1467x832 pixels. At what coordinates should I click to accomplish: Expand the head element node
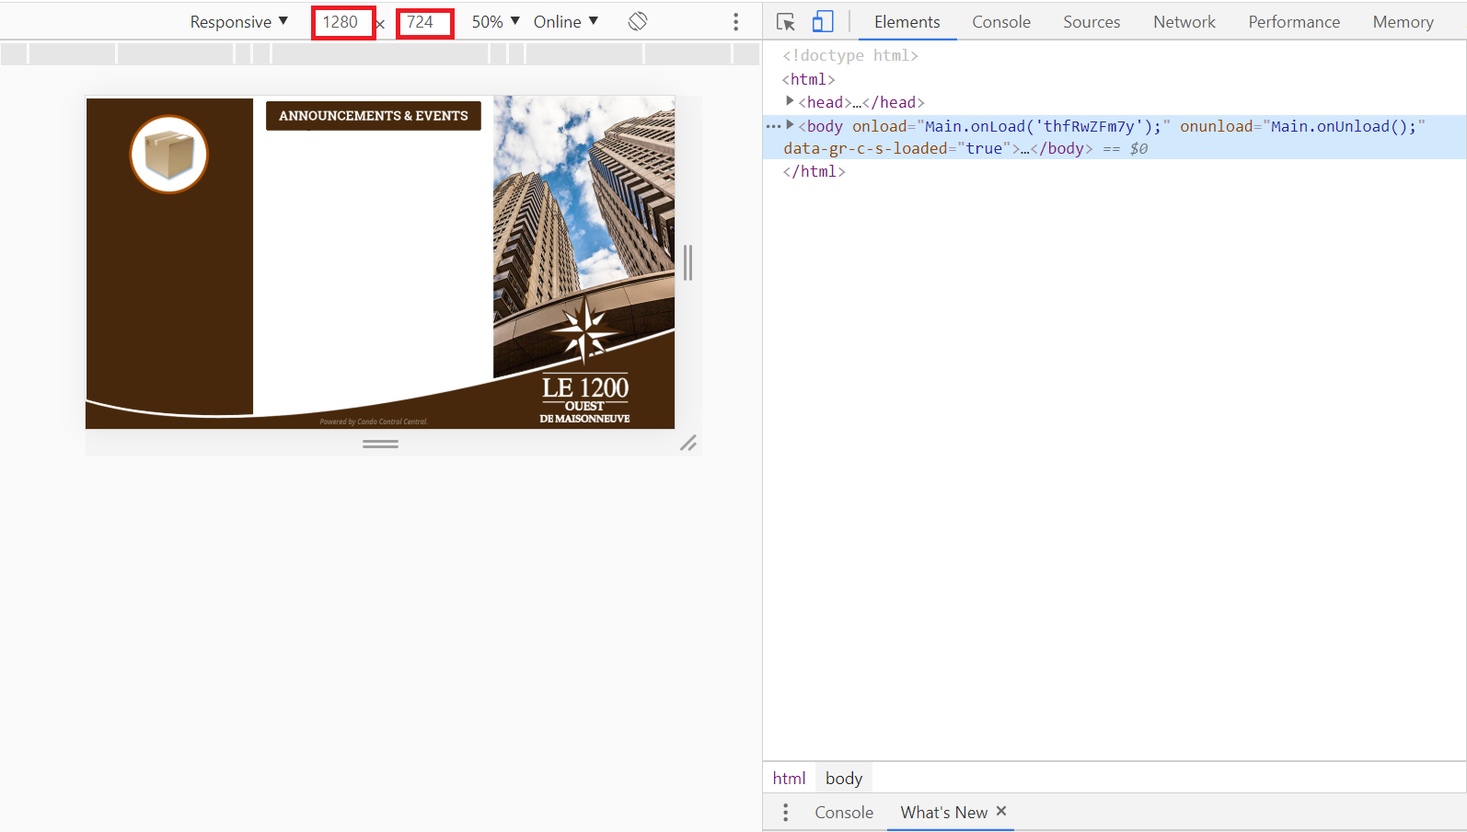pos(790,101)
